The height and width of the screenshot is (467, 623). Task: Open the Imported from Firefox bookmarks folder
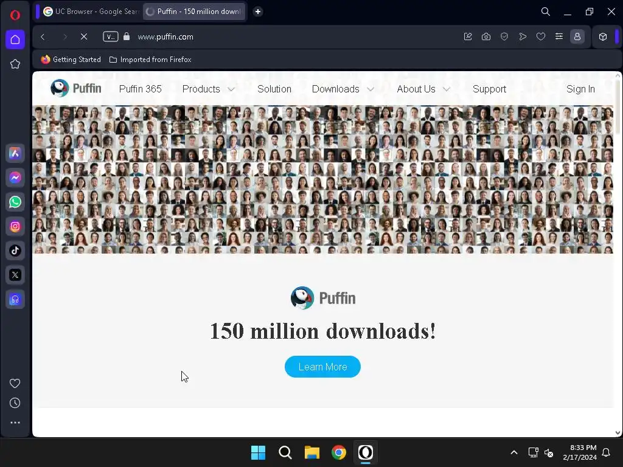tap(151, 60)
